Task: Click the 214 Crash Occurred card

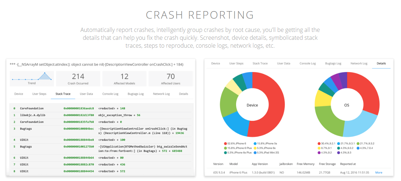Action: point(78,79)
